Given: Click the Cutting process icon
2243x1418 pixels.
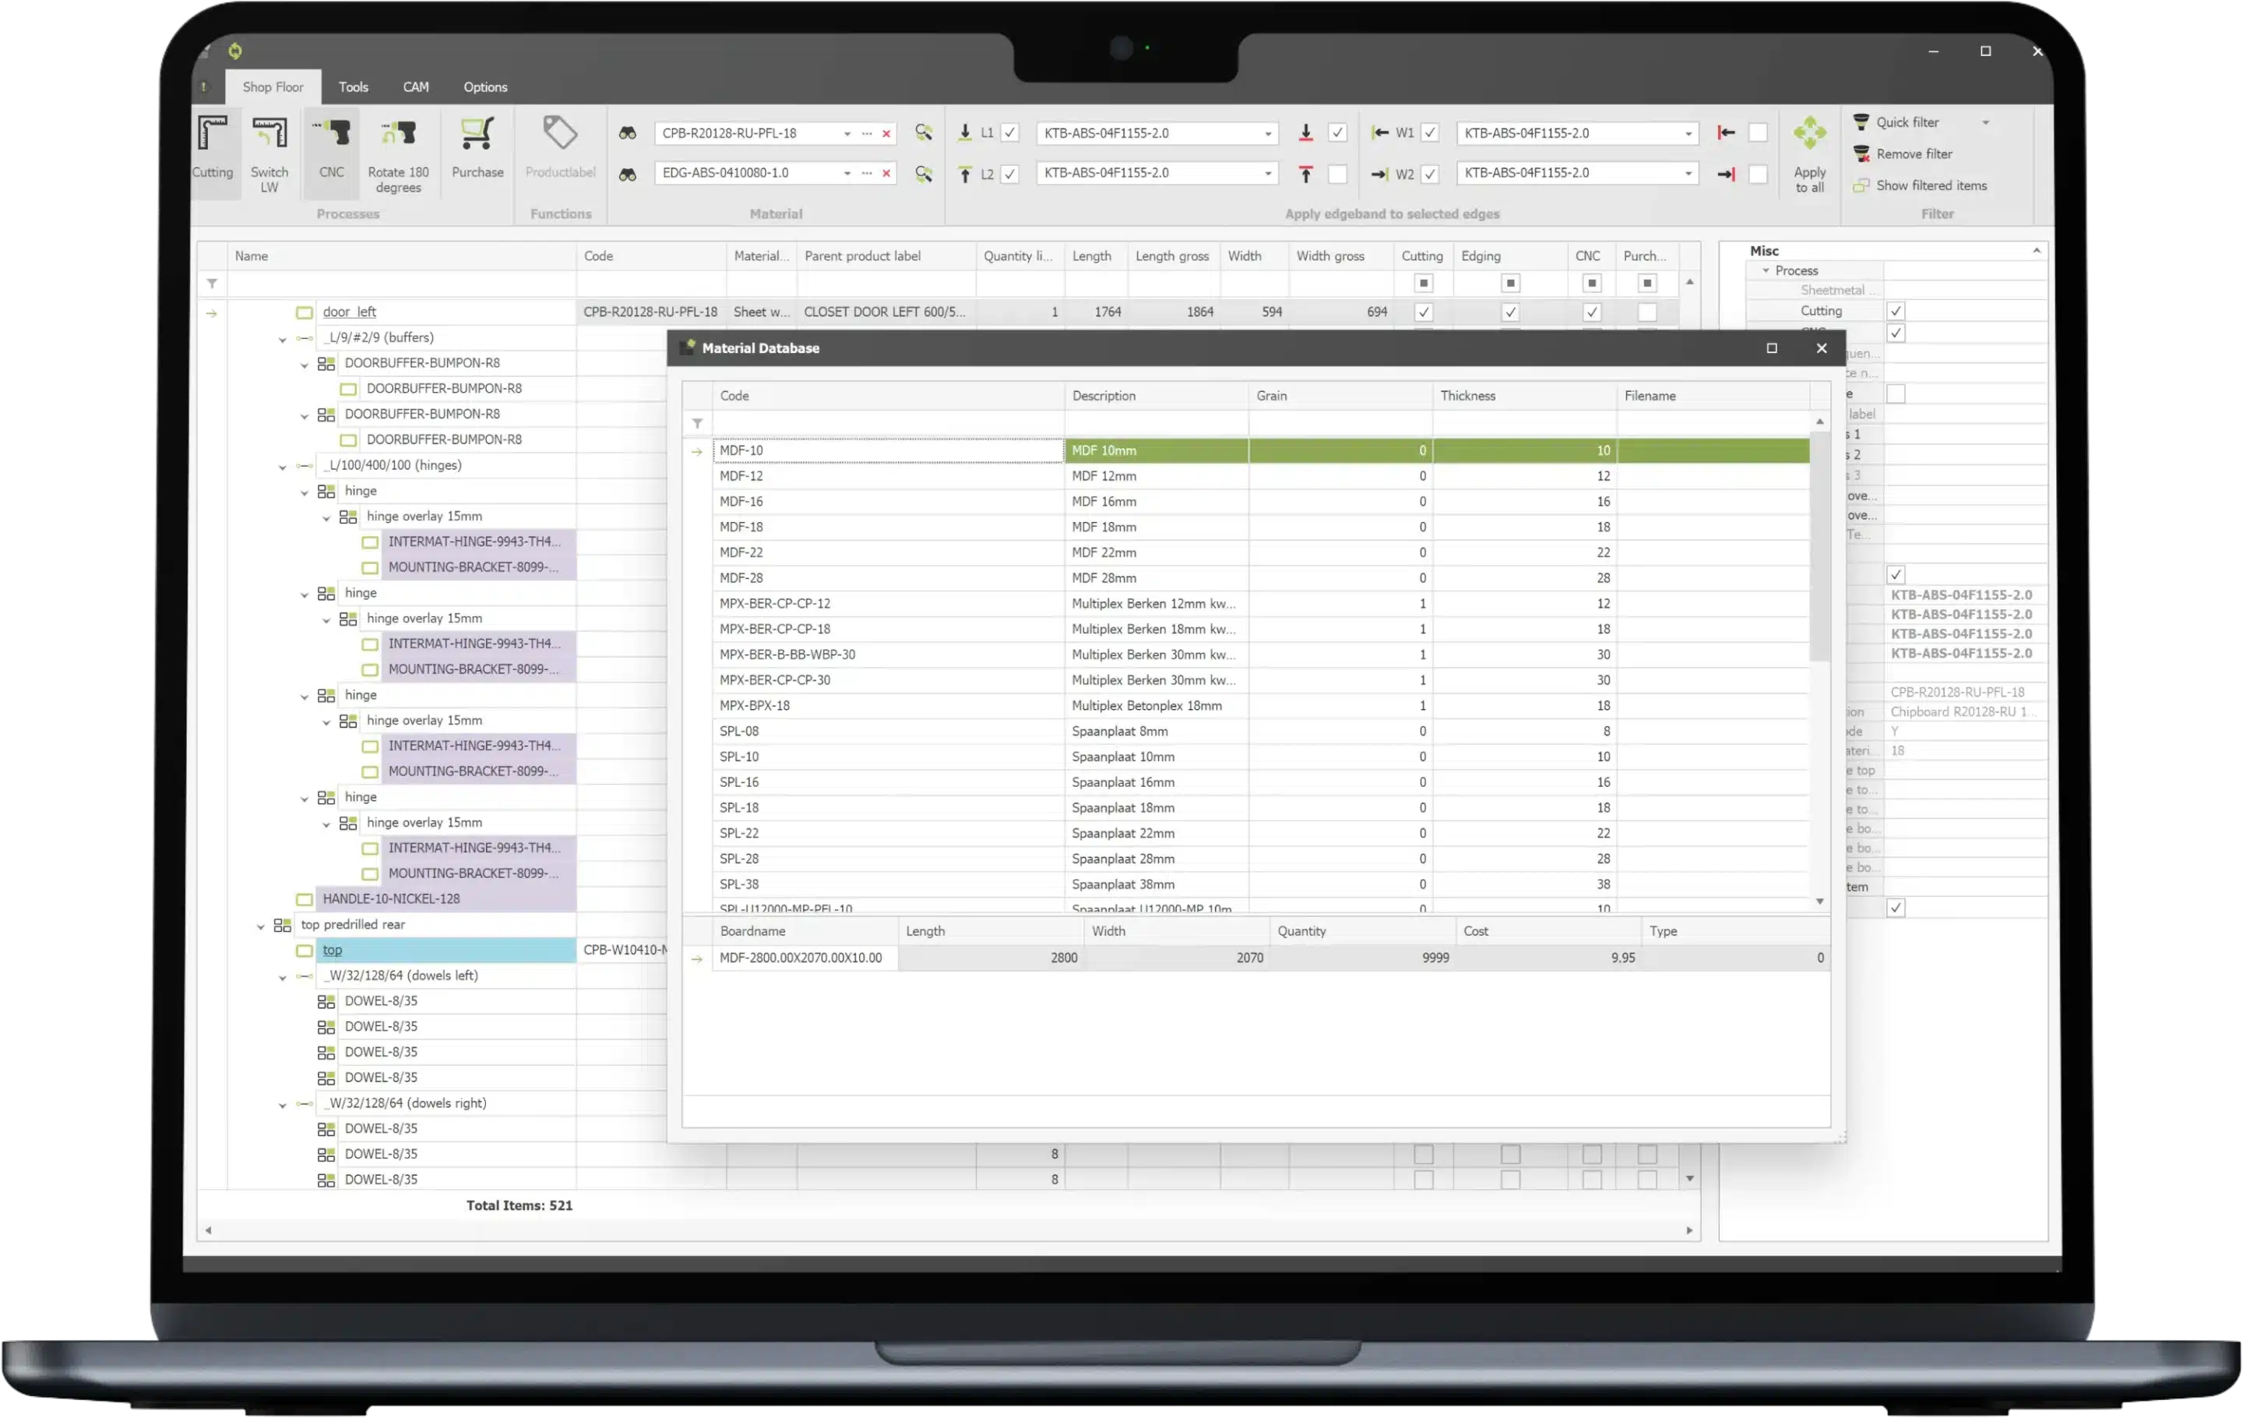Looking at the screenshot, I should pos(213,136).
